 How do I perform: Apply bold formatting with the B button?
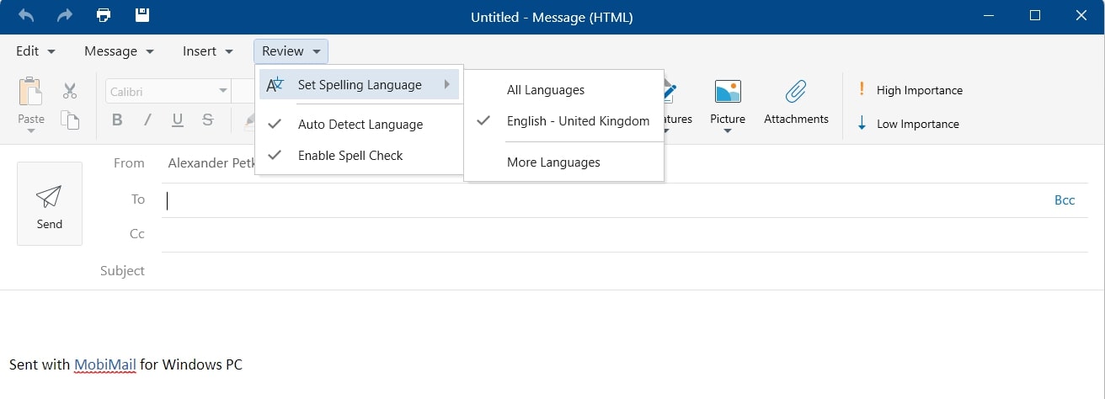(x=117, y=120)
